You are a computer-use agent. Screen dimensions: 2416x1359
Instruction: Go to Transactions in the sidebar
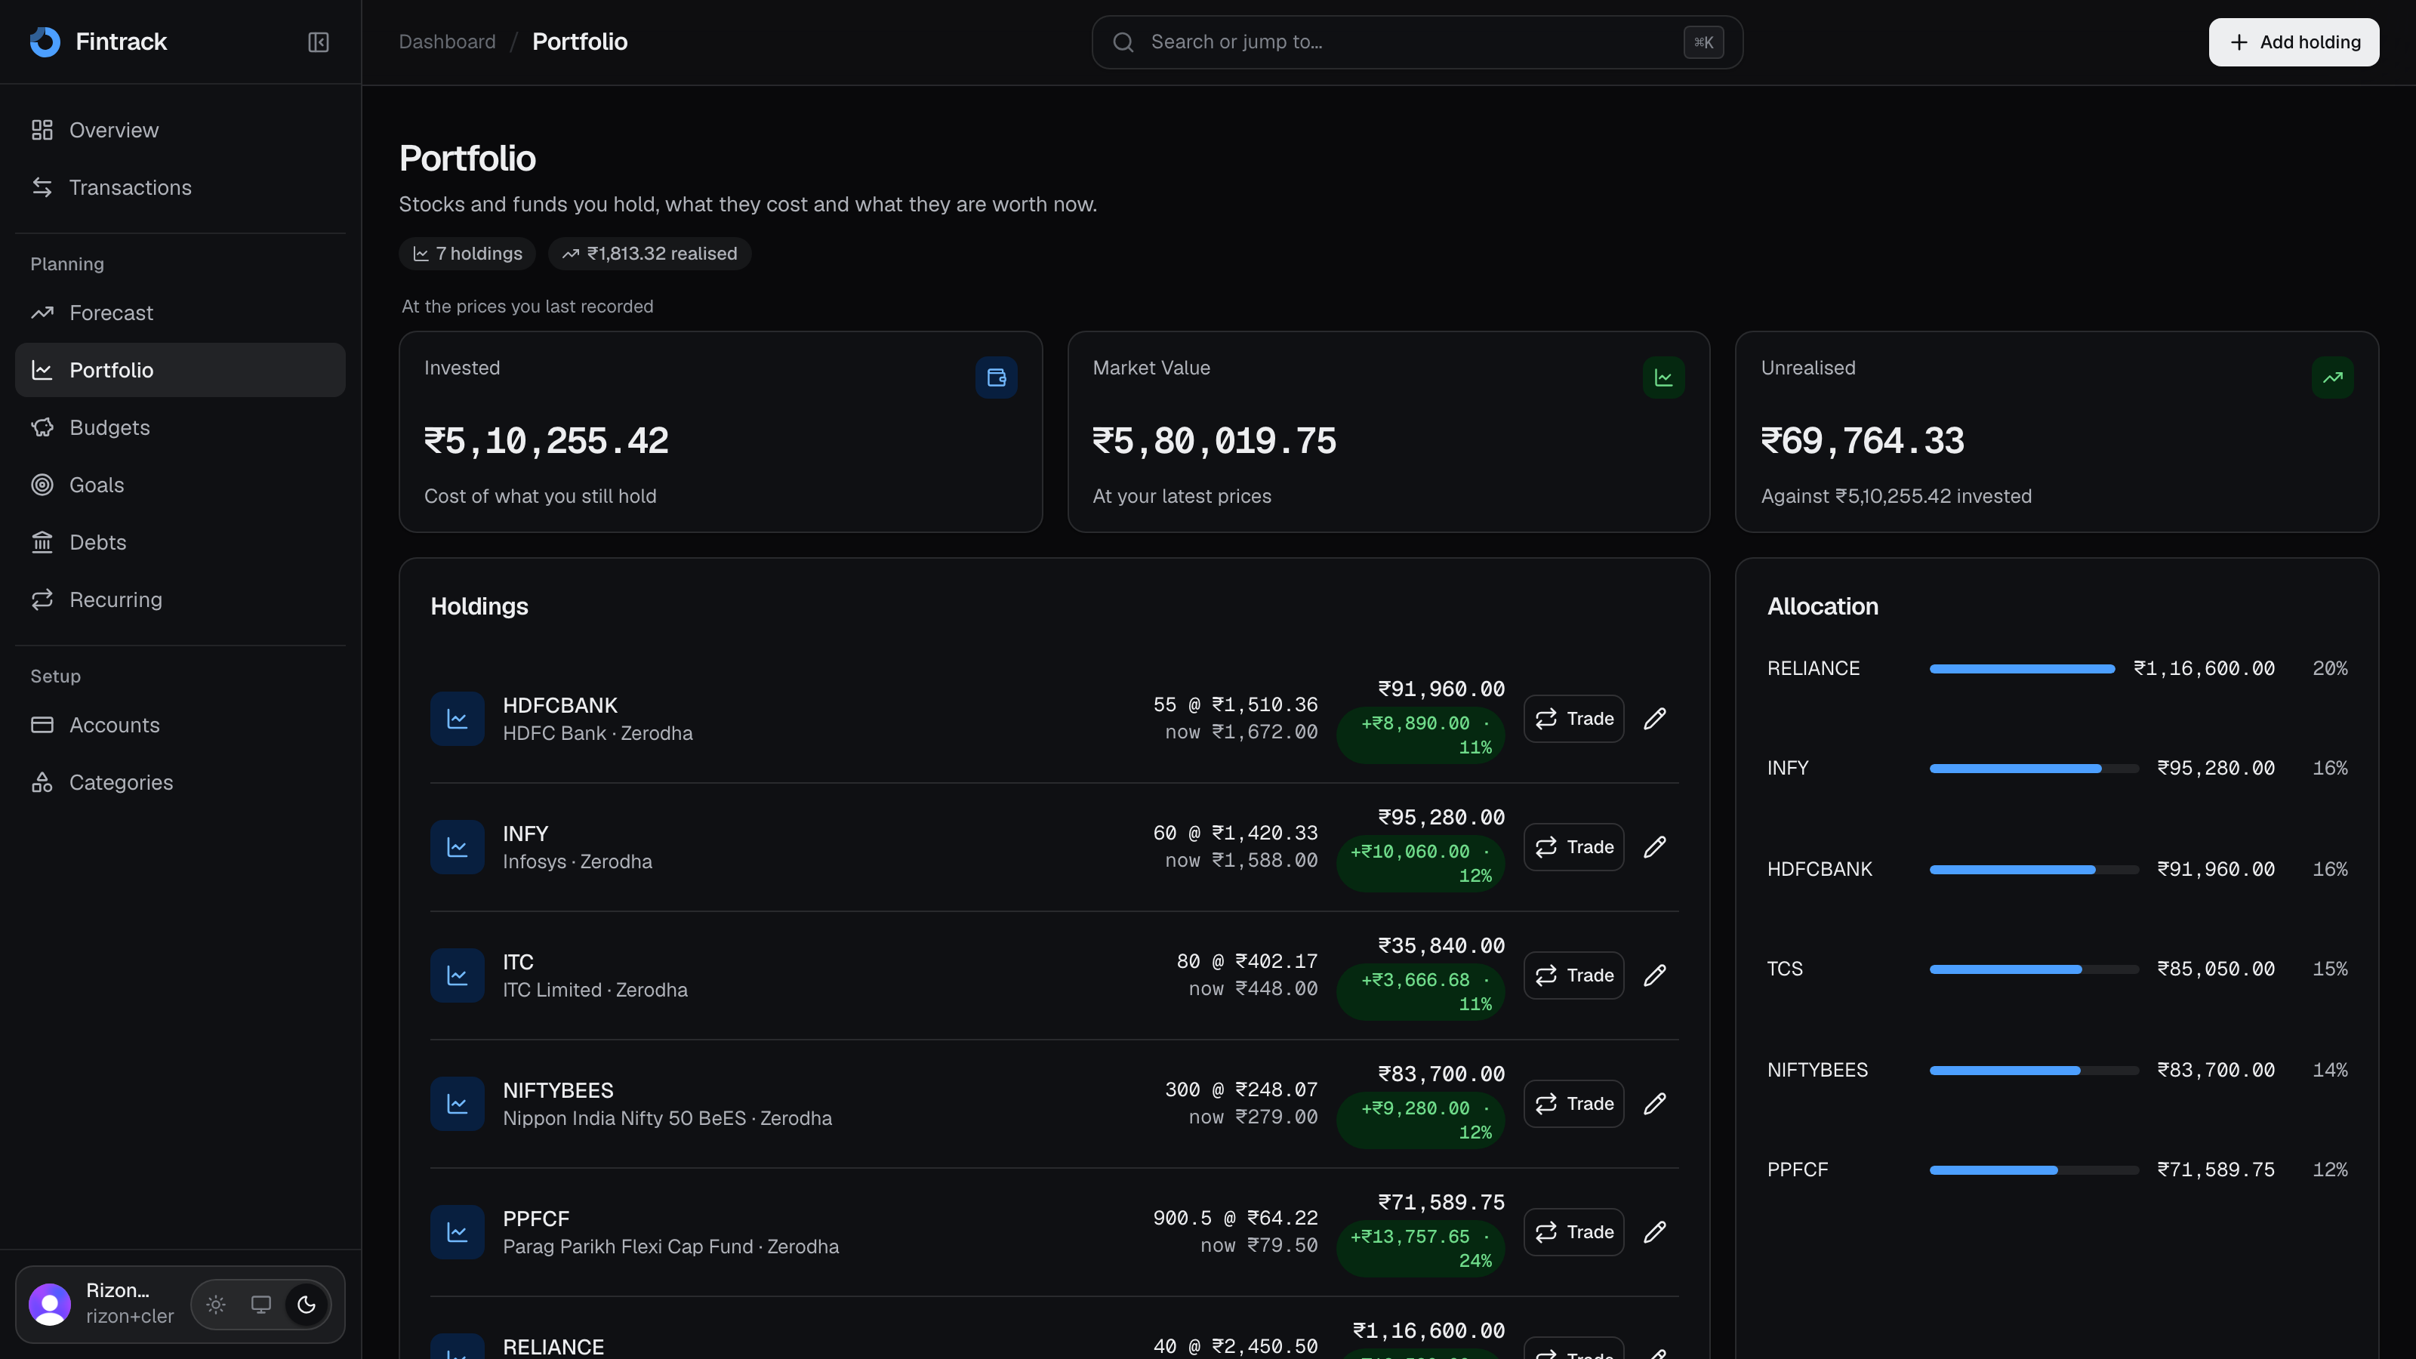point(180,187)
